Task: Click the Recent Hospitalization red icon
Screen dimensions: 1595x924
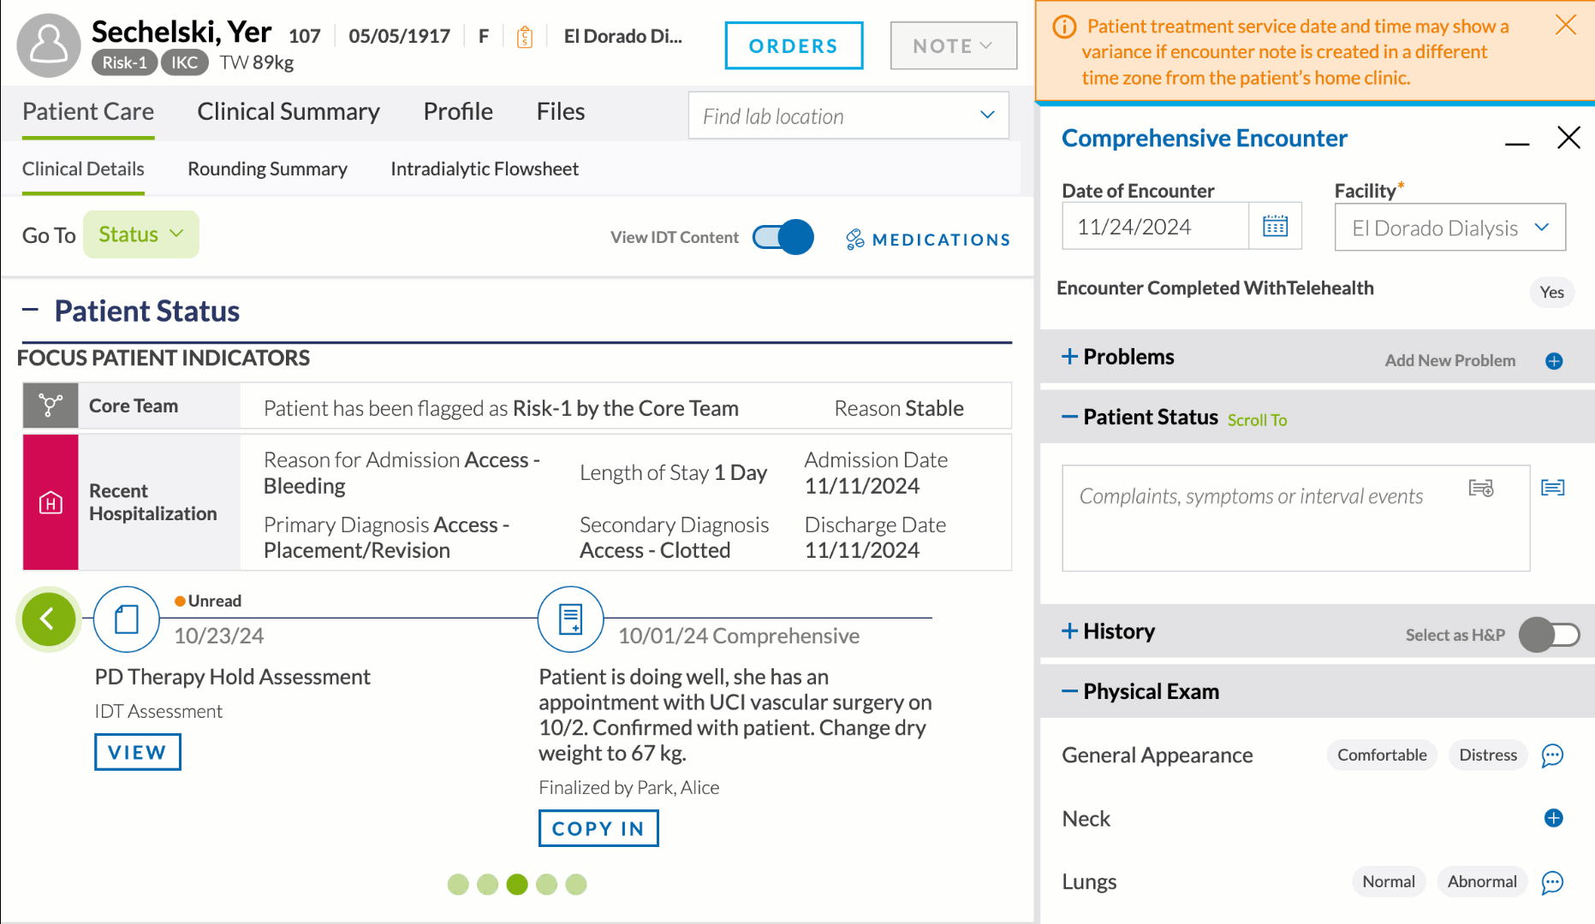Action: pyautogui.click(x=51, y=502)
